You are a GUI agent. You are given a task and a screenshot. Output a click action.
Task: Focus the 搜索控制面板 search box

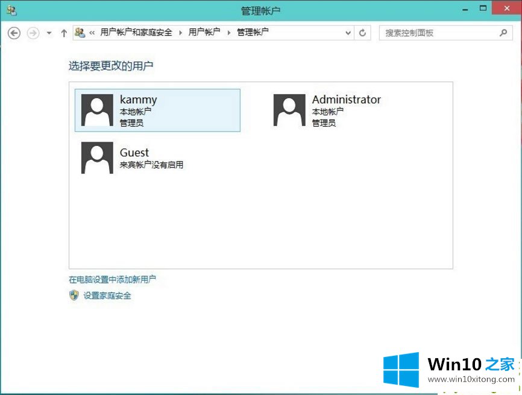(x=446, y=33)
